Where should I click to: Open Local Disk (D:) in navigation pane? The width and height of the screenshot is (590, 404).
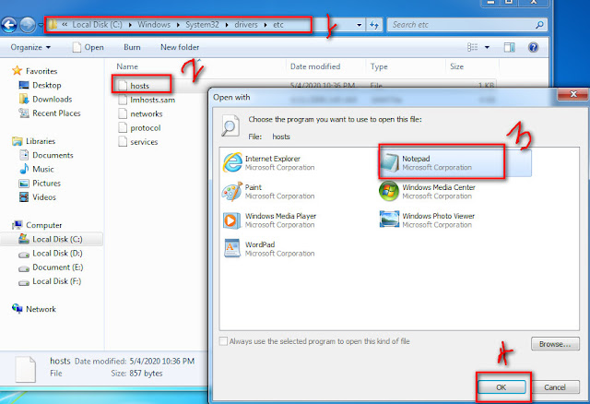click(x=51, y=253)
